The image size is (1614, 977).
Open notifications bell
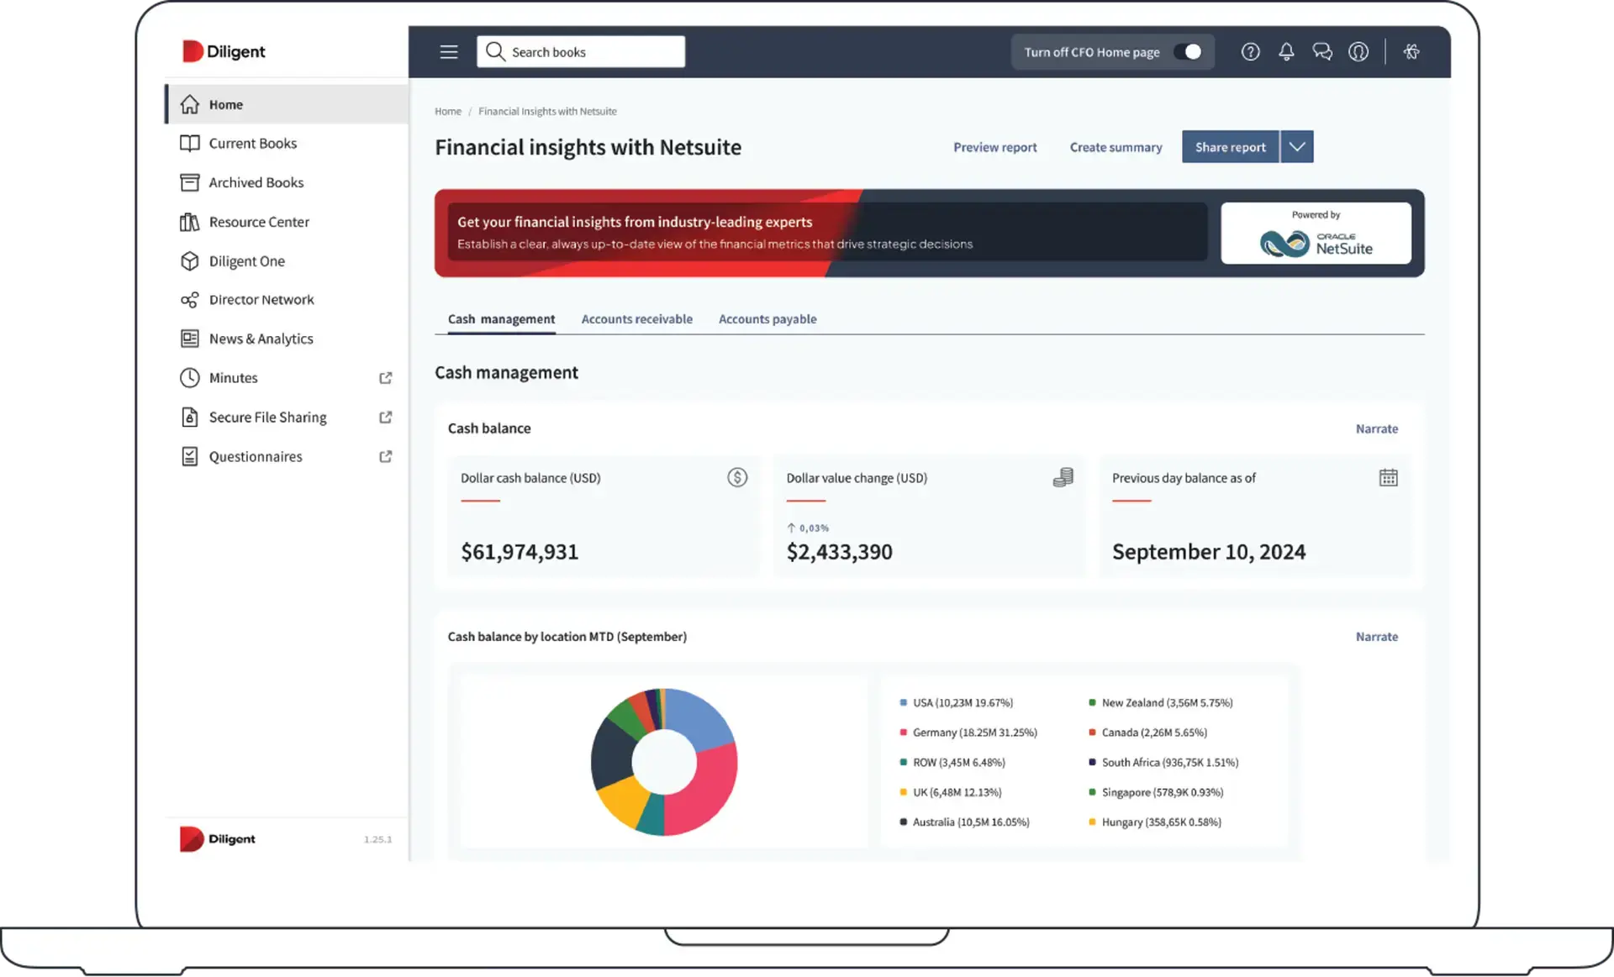point(1286,51)
